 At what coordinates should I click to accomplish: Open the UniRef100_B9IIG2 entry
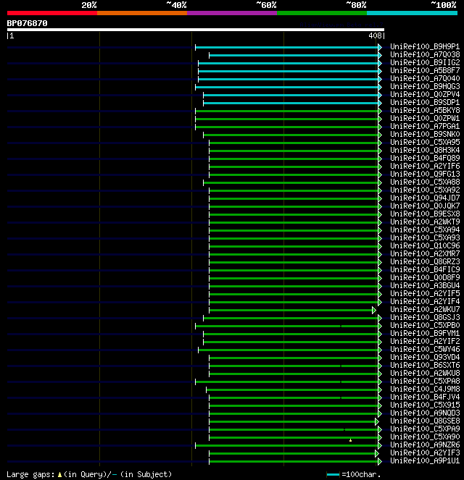(425, 62)
